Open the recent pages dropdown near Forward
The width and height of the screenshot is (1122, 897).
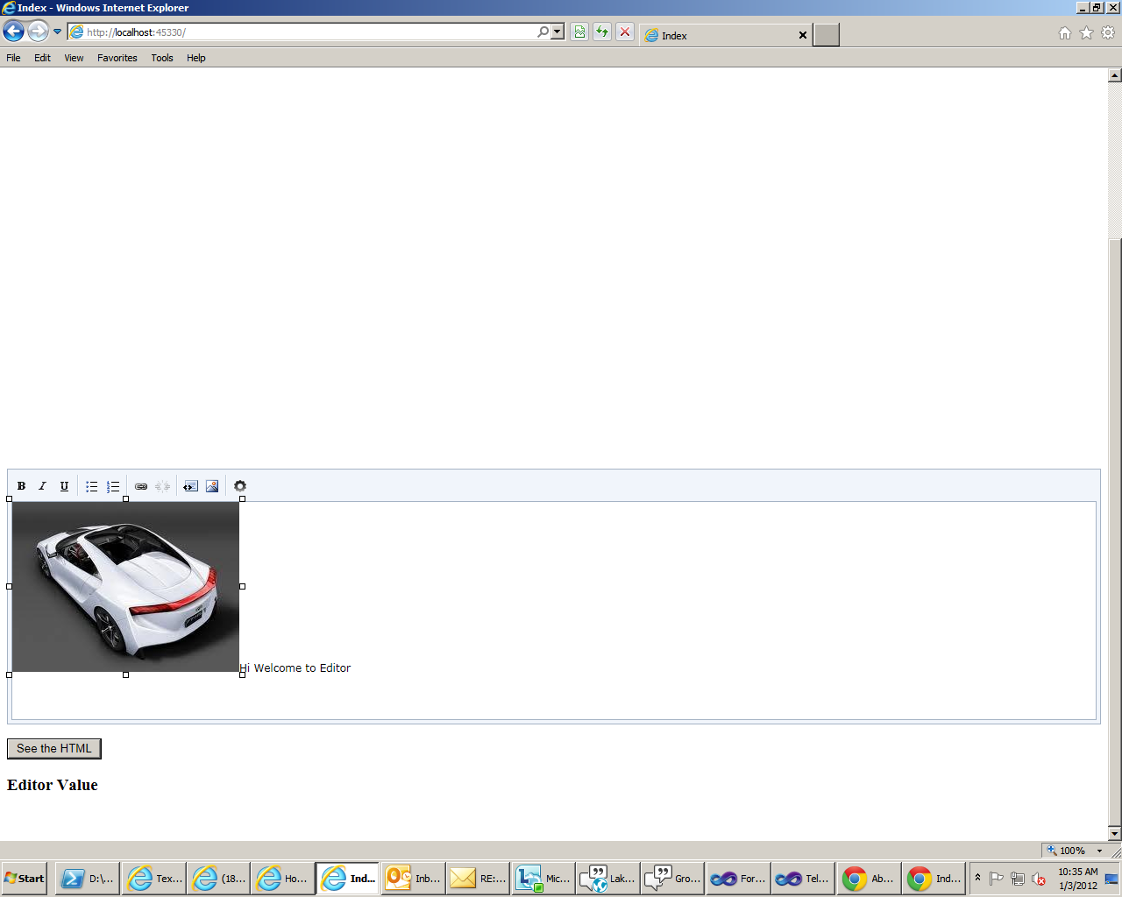[x=58, y=32]
